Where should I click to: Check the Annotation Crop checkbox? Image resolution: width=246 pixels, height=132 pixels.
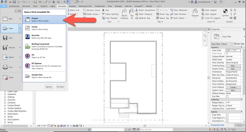227,121
